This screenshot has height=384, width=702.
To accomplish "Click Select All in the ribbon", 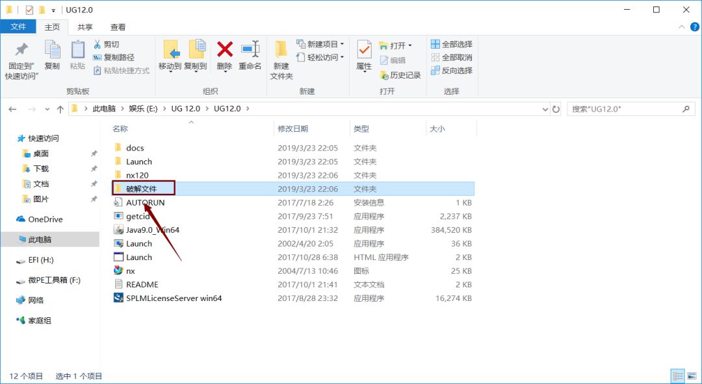I will (452, 44).
